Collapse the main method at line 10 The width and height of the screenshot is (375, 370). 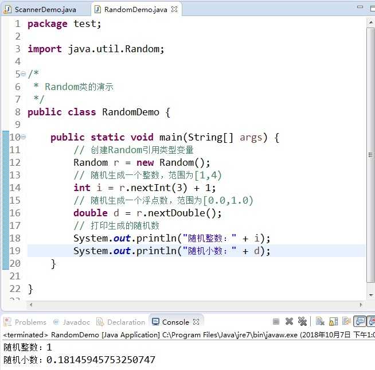click(x=24, y=137)
